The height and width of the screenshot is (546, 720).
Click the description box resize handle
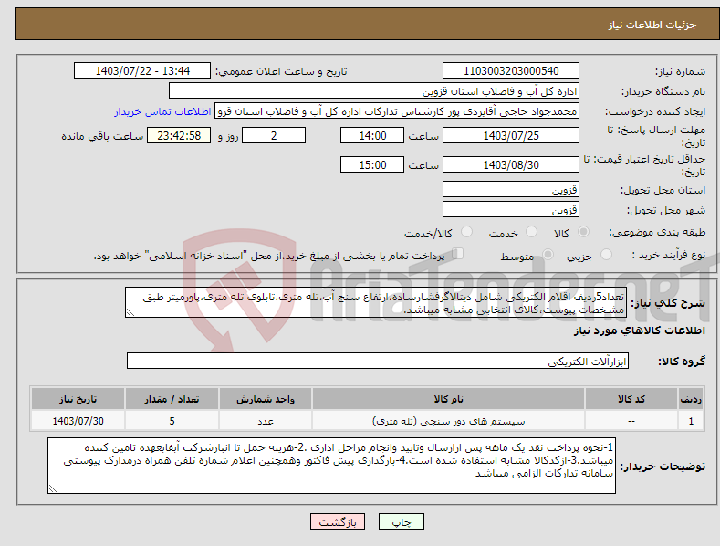(x=130, y=312)
